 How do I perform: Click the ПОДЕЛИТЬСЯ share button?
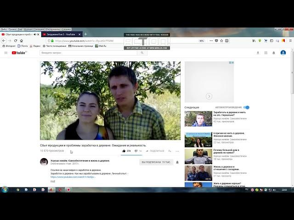click(155, 151)
